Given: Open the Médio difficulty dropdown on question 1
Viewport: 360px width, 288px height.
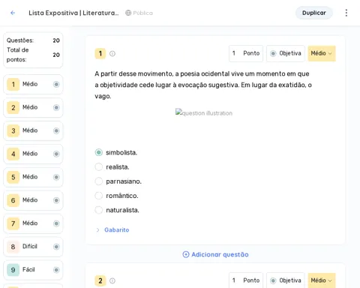Looking at the screenshot, I should point(322,53).
